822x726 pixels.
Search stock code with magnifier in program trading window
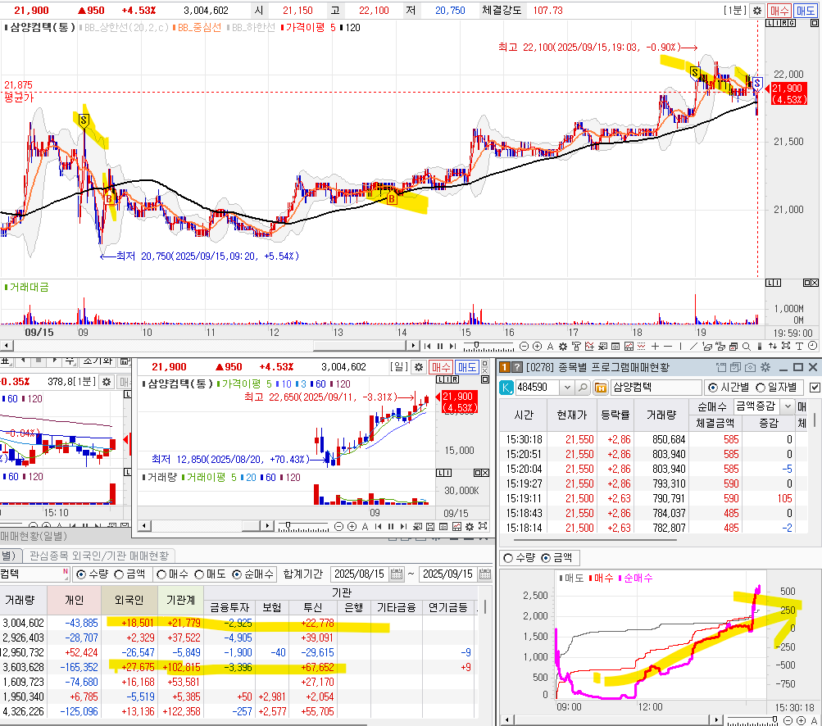pos(583,388)
